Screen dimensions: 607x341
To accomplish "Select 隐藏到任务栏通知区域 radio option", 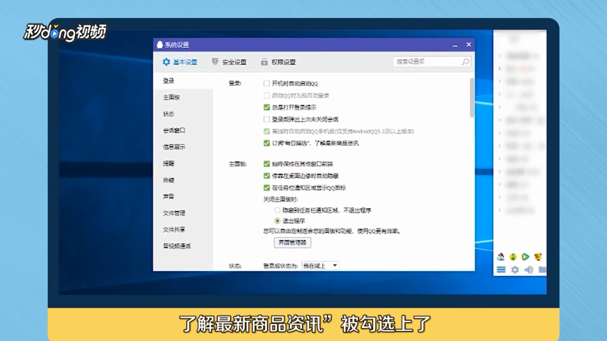I will [277, 210].
